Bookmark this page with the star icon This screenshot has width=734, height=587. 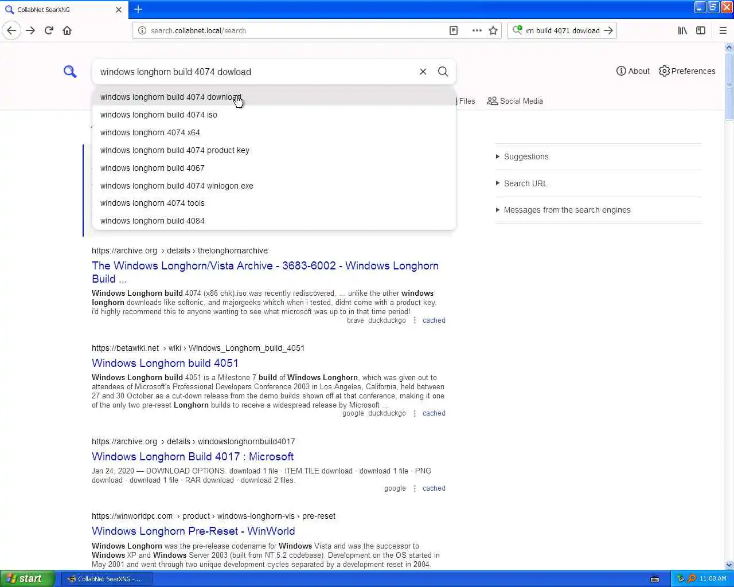pos(493,30)
